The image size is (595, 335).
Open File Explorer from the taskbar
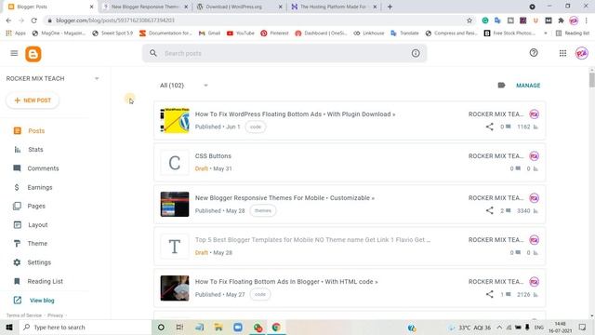tap(218, 327)
